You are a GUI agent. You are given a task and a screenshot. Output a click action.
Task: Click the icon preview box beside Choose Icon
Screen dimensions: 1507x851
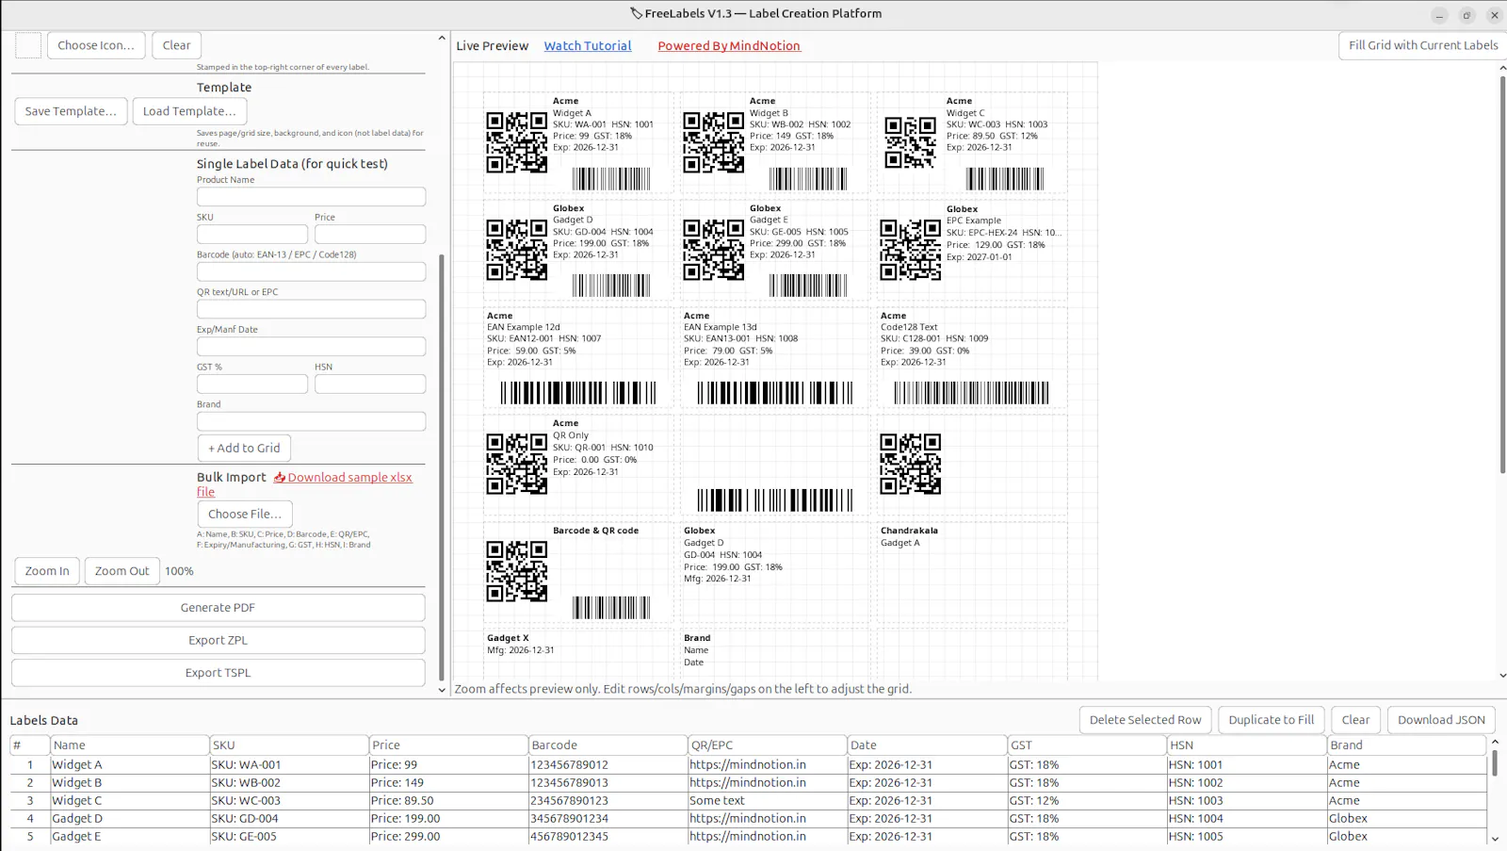coord(28,45)
